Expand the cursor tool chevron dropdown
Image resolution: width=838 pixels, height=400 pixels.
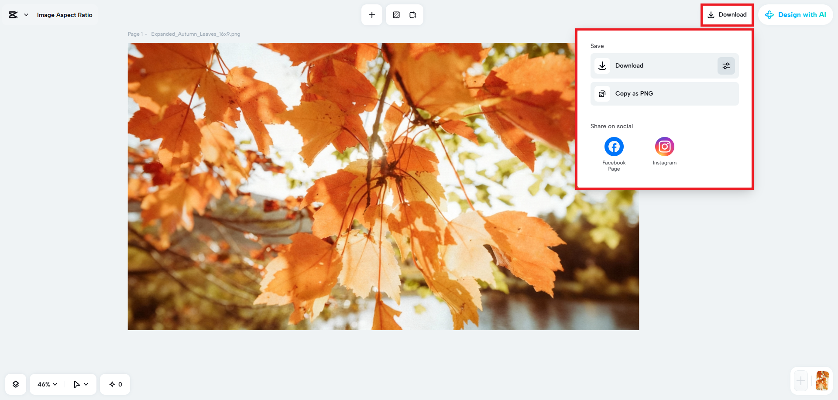click(86, 384)
